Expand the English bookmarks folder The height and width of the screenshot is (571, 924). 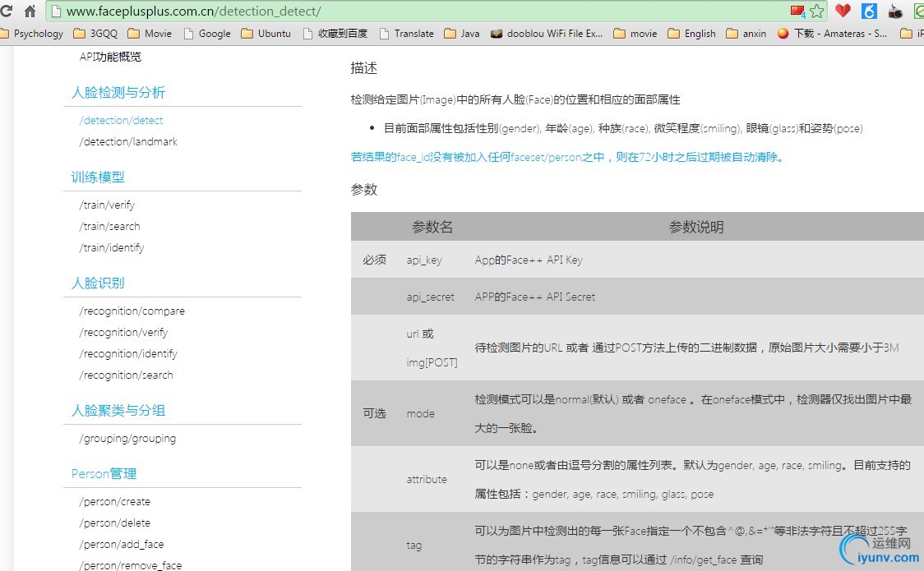pos(692,34)
